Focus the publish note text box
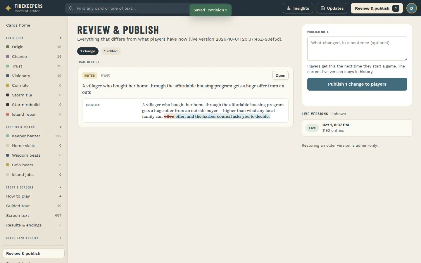 pyautogui.click(x=357, y=49)
